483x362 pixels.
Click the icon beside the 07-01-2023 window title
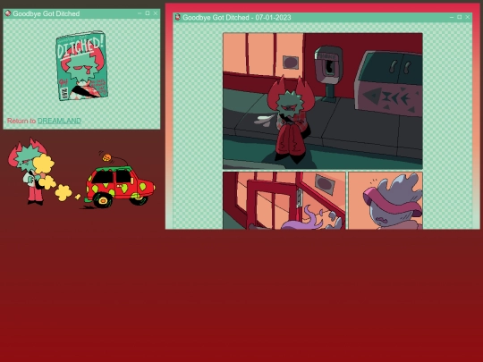click(177, 17)
